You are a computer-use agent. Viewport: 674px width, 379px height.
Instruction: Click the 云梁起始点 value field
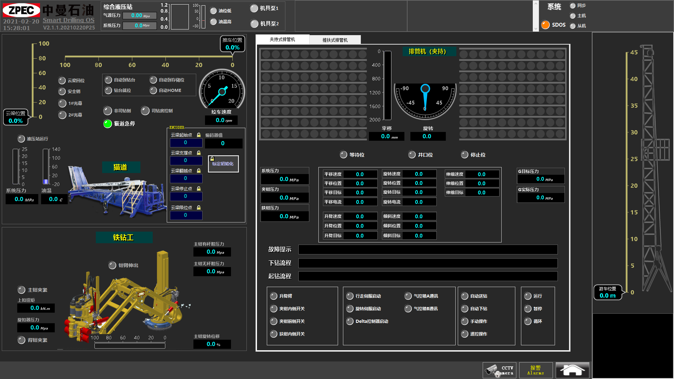[186, 143]
